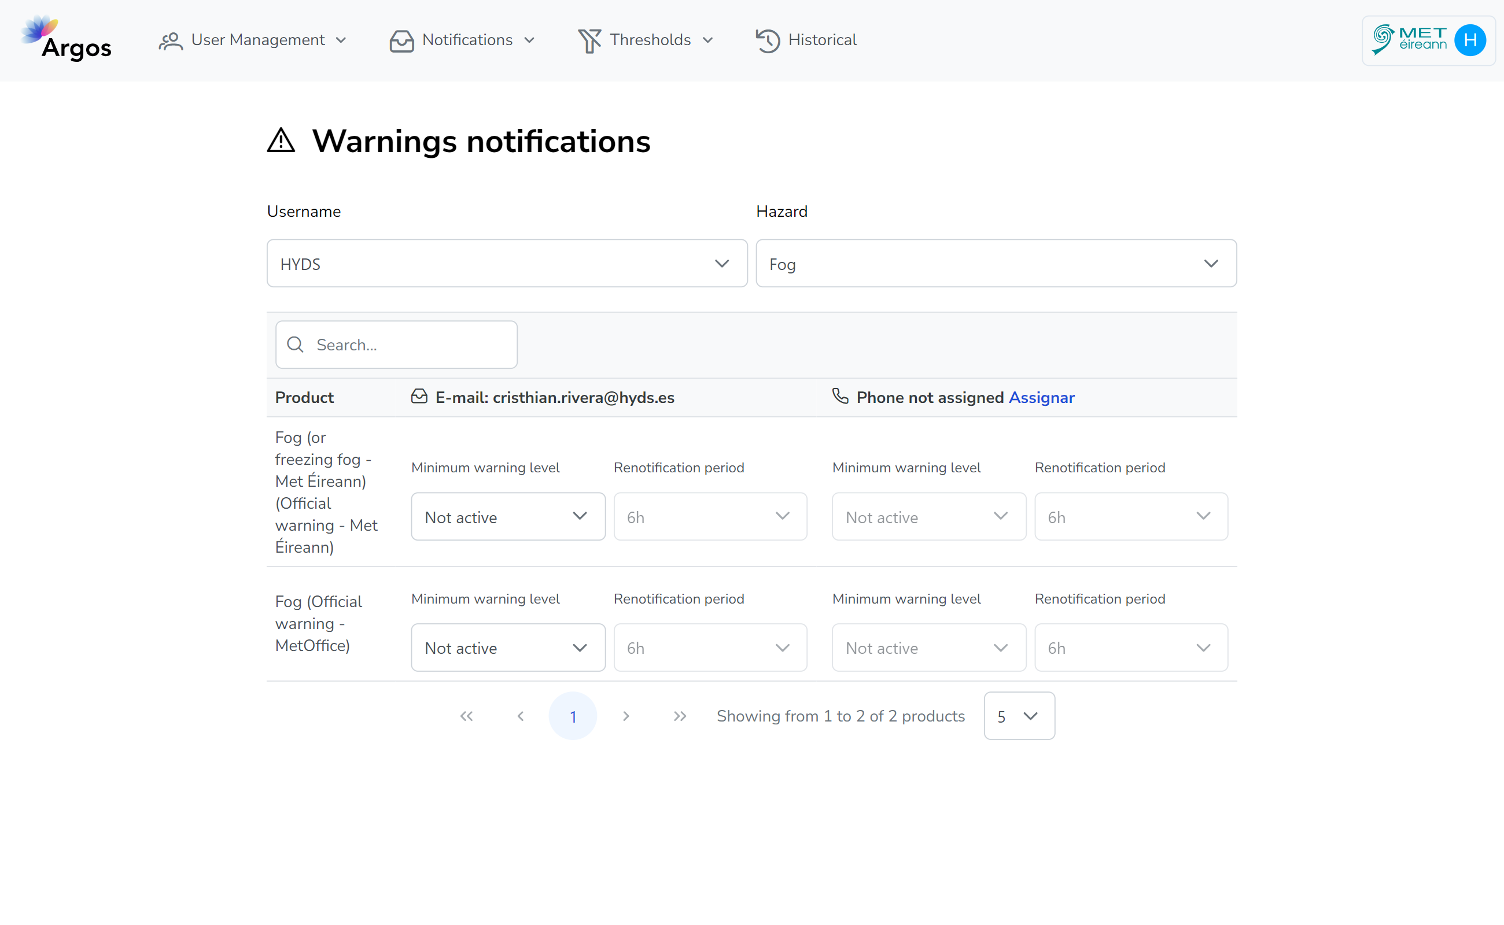
Task: Select items per page dropdown showing 5
Action: coord(1018,716)
